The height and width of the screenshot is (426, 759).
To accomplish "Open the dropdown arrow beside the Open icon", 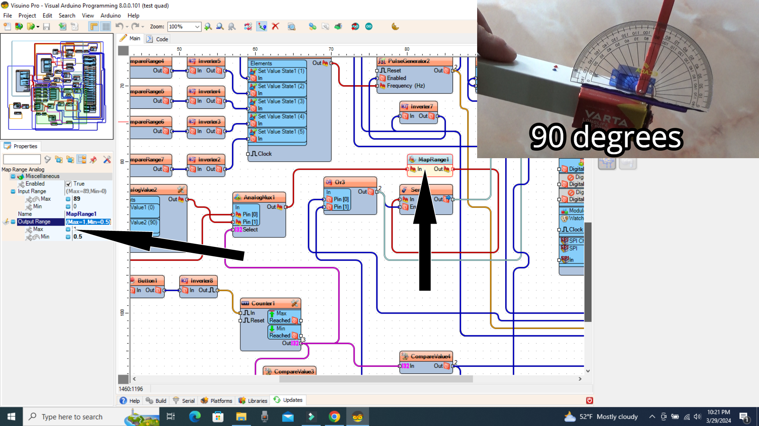I will (x=38, y=27).
